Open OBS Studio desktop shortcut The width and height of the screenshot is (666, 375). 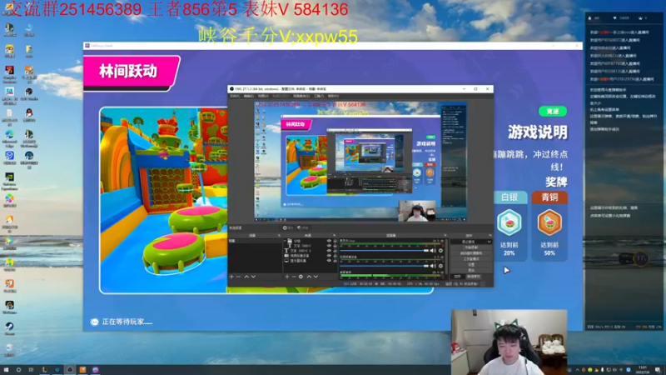[29, 93]
